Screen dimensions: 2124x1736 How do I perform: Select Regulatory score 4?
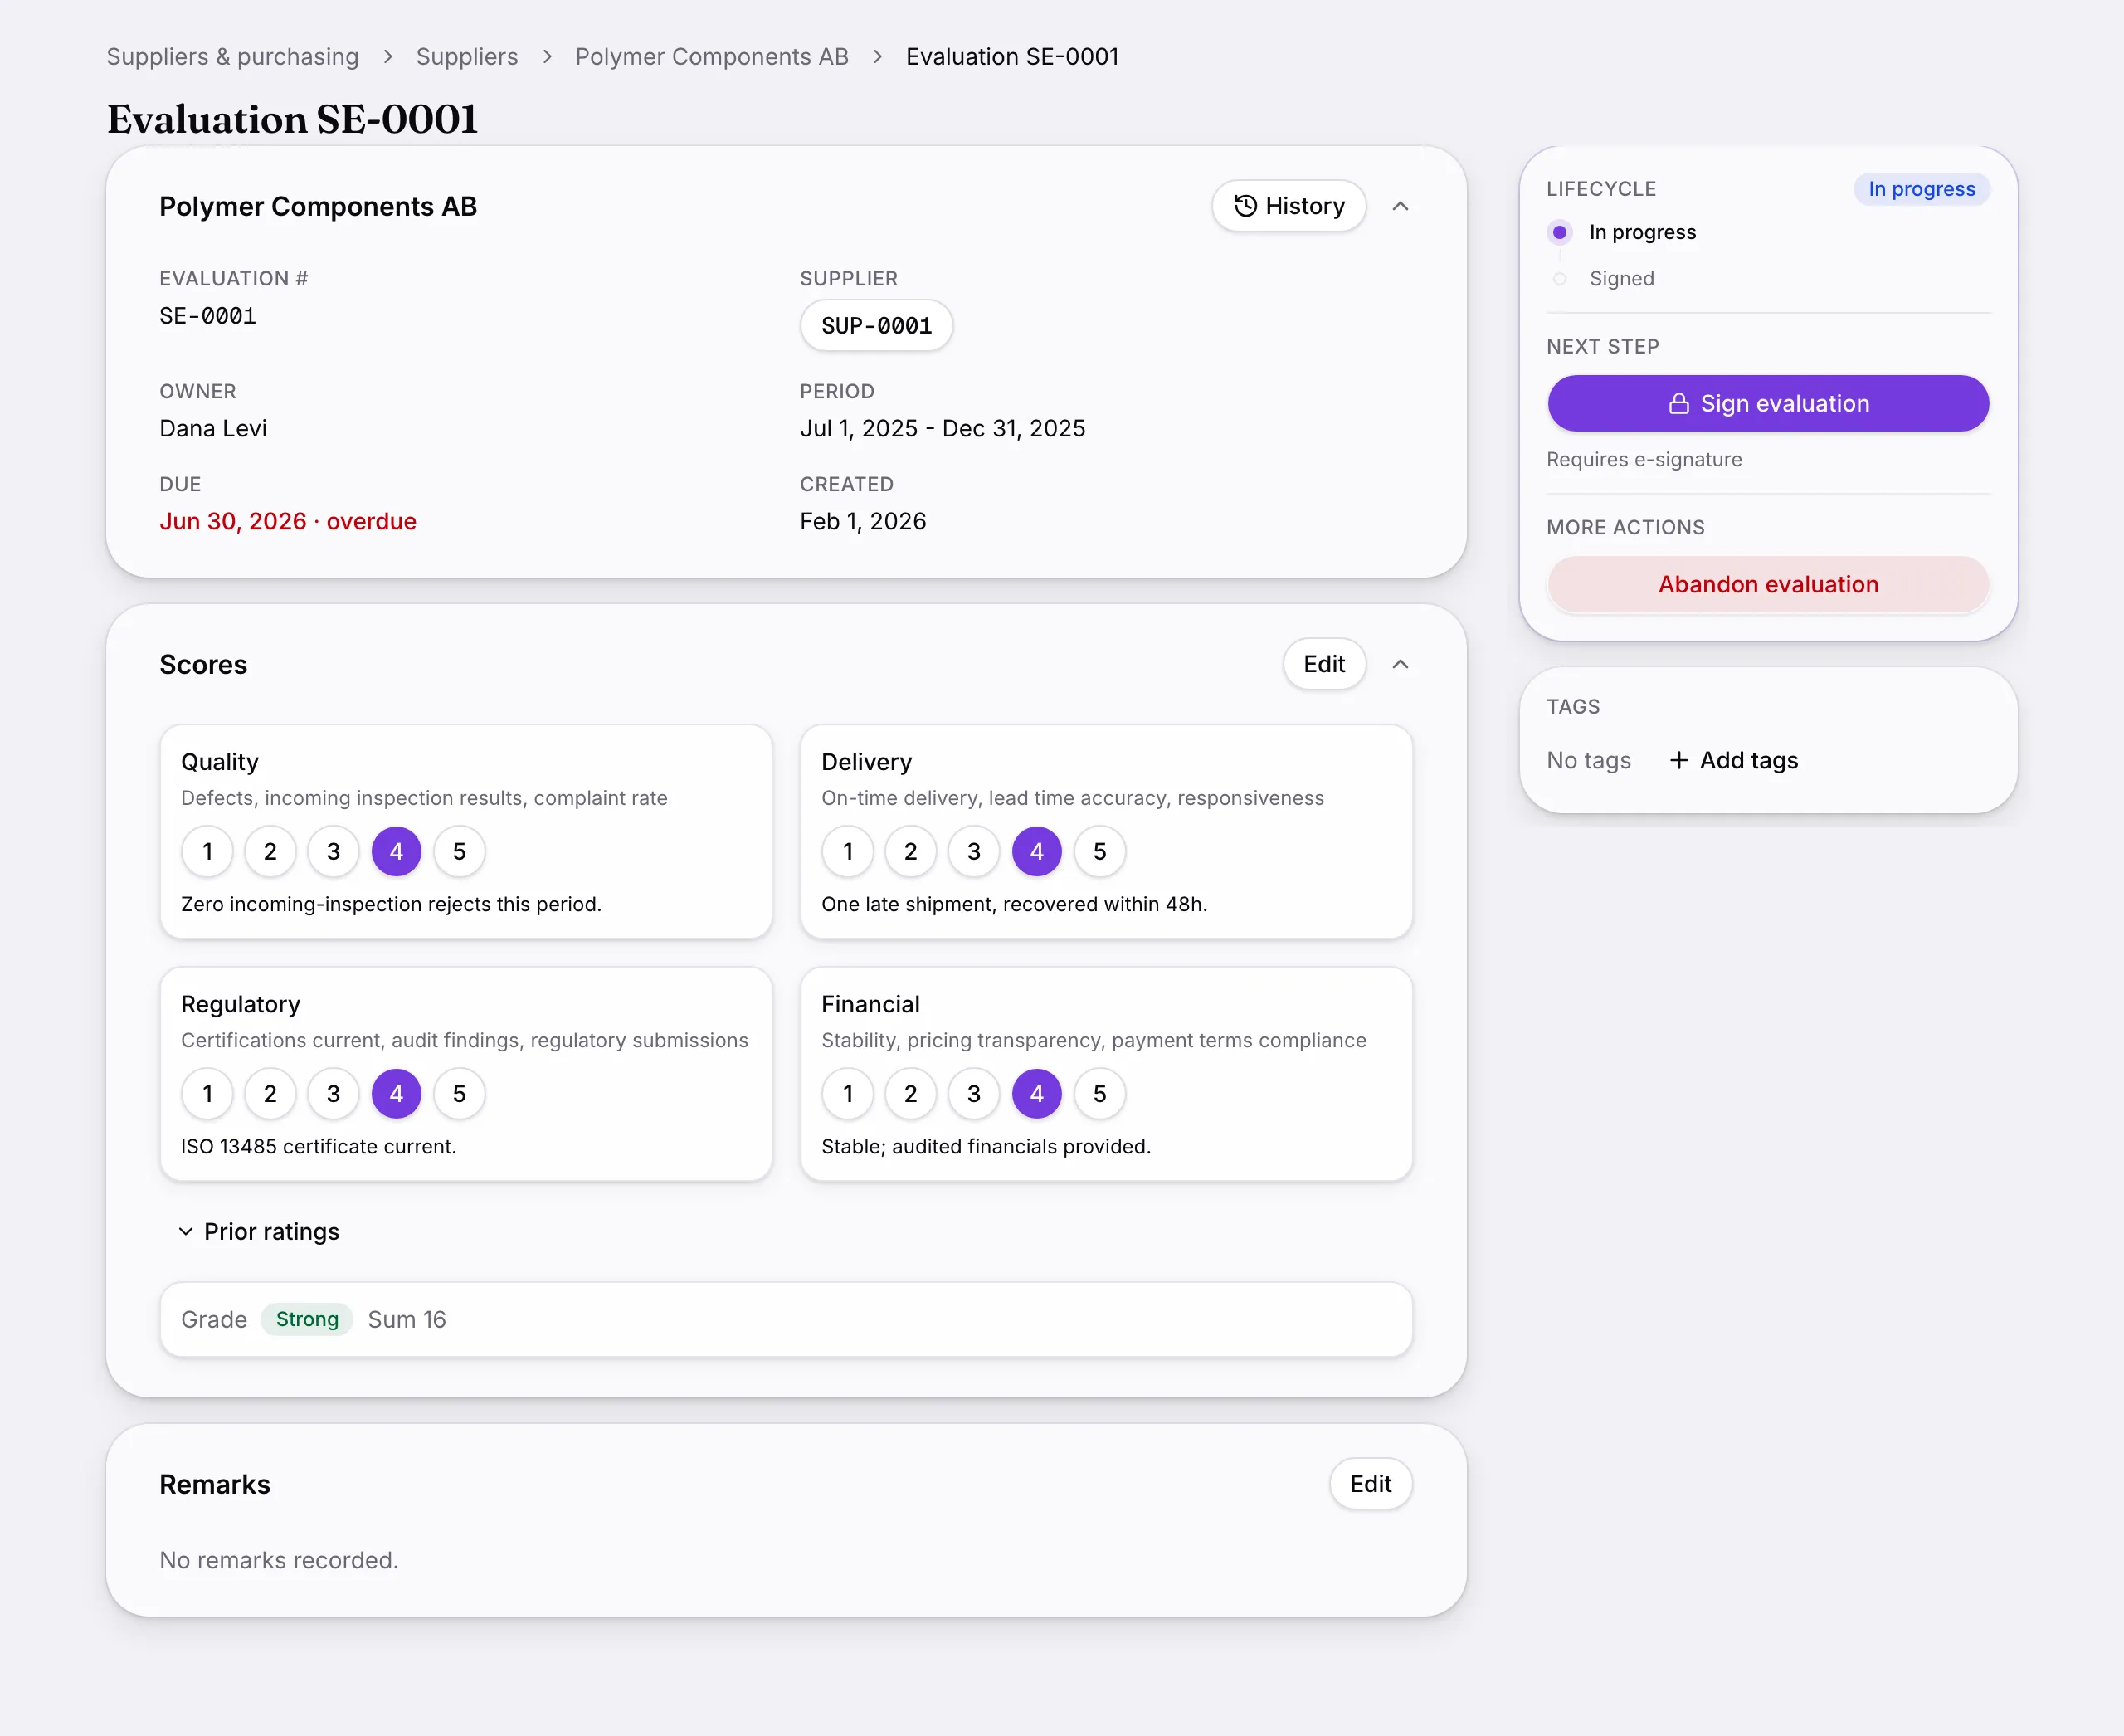pos(396,1093)
